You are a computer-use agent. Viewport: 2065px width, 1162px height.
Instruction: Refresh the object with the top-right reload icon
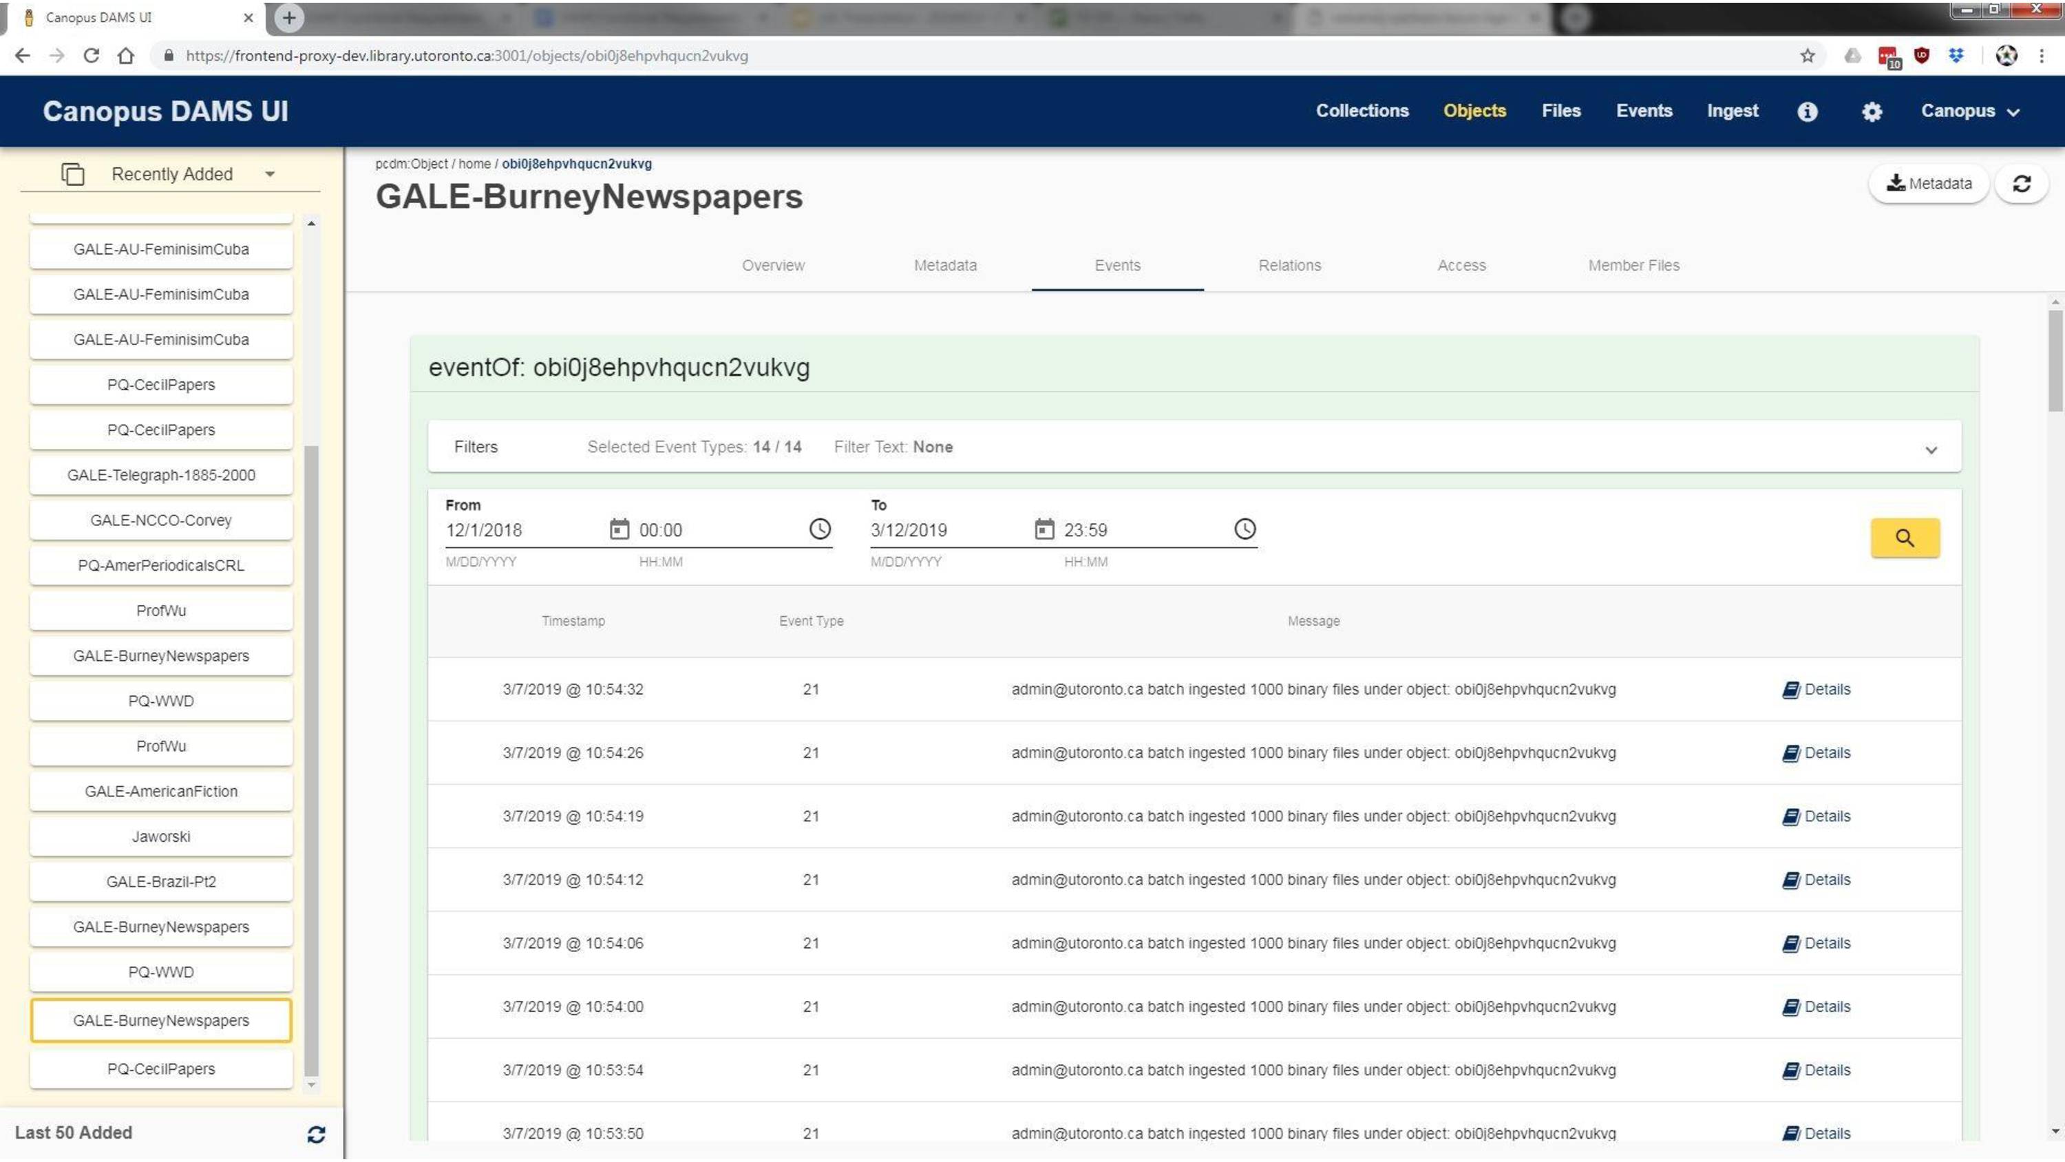(x=2022, y=184)
